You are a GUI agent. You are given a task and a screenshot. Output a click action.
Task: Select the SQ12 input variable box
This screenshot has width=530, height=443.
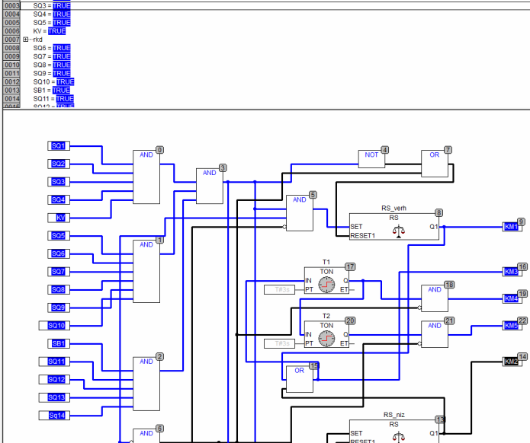54,380
